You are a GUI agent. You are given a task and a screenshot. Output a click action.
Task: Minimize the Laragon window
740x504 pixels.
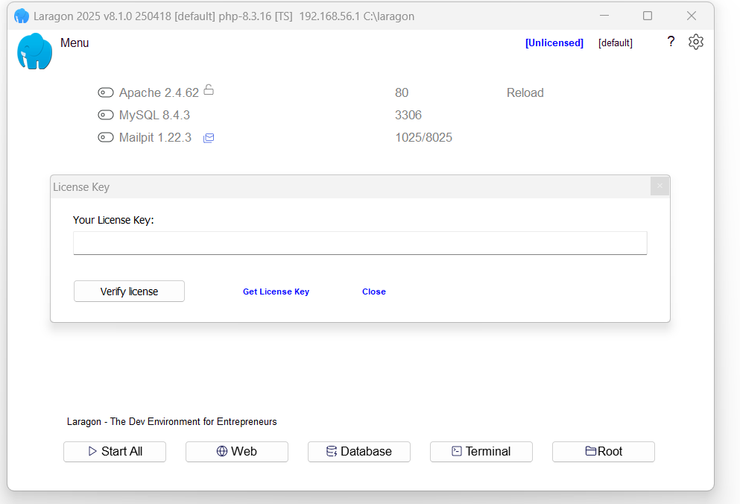point(604,16)
